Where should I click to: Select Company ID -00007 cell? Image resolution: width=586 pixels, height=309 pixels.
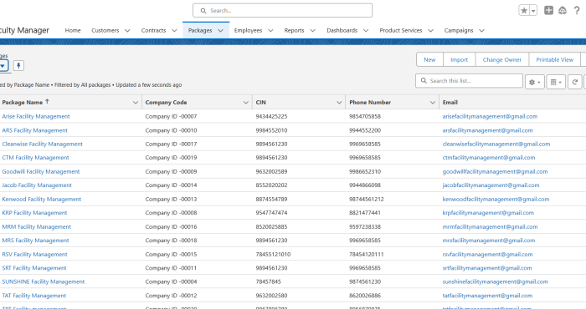point(171,116)
